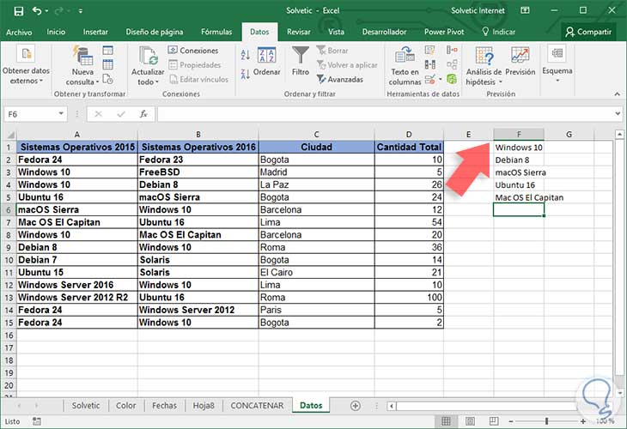
Task: Open the Quick Access Toolbar customize arrow
Action: pos(81,11)
